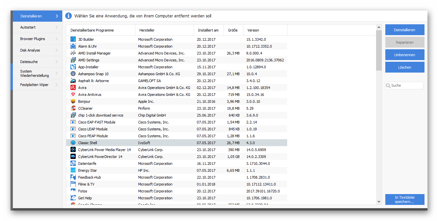Click the red Avira icon
Screen dimensions: 438x221
pos(73,88)
